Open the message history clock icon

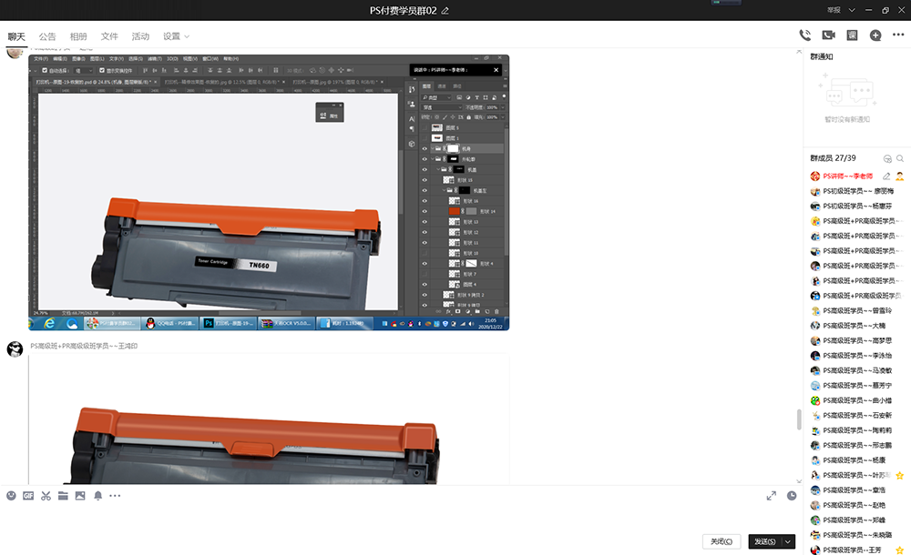click(x=792, y=496)
